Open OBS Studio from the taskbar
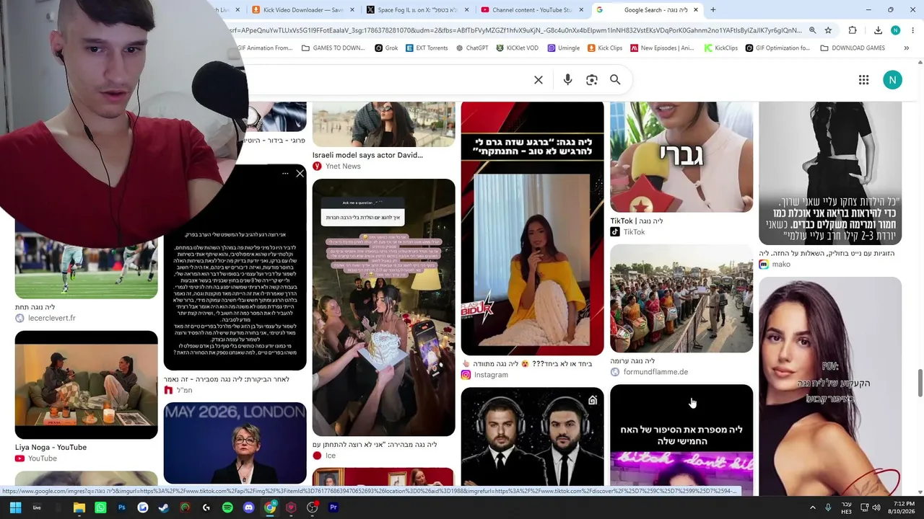The height and width of the screenshot is (519, 924). [x=312, y=507]
